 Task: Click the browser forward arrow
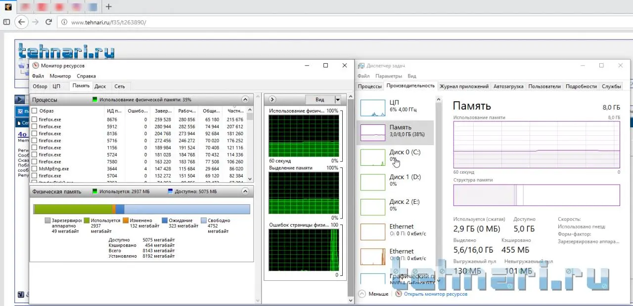tap(35, 22)
